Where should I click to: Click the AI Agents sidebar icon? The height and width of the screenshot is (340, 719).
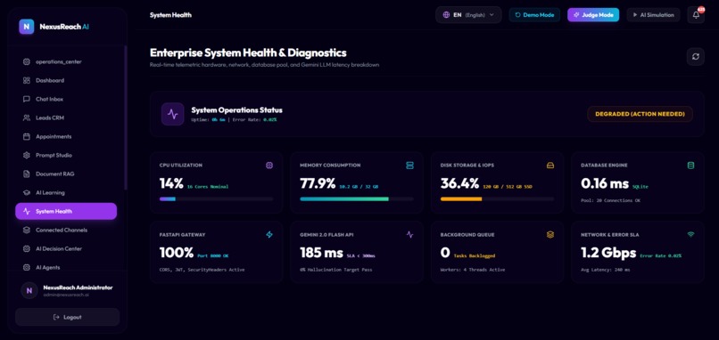(x=27, y=268)
